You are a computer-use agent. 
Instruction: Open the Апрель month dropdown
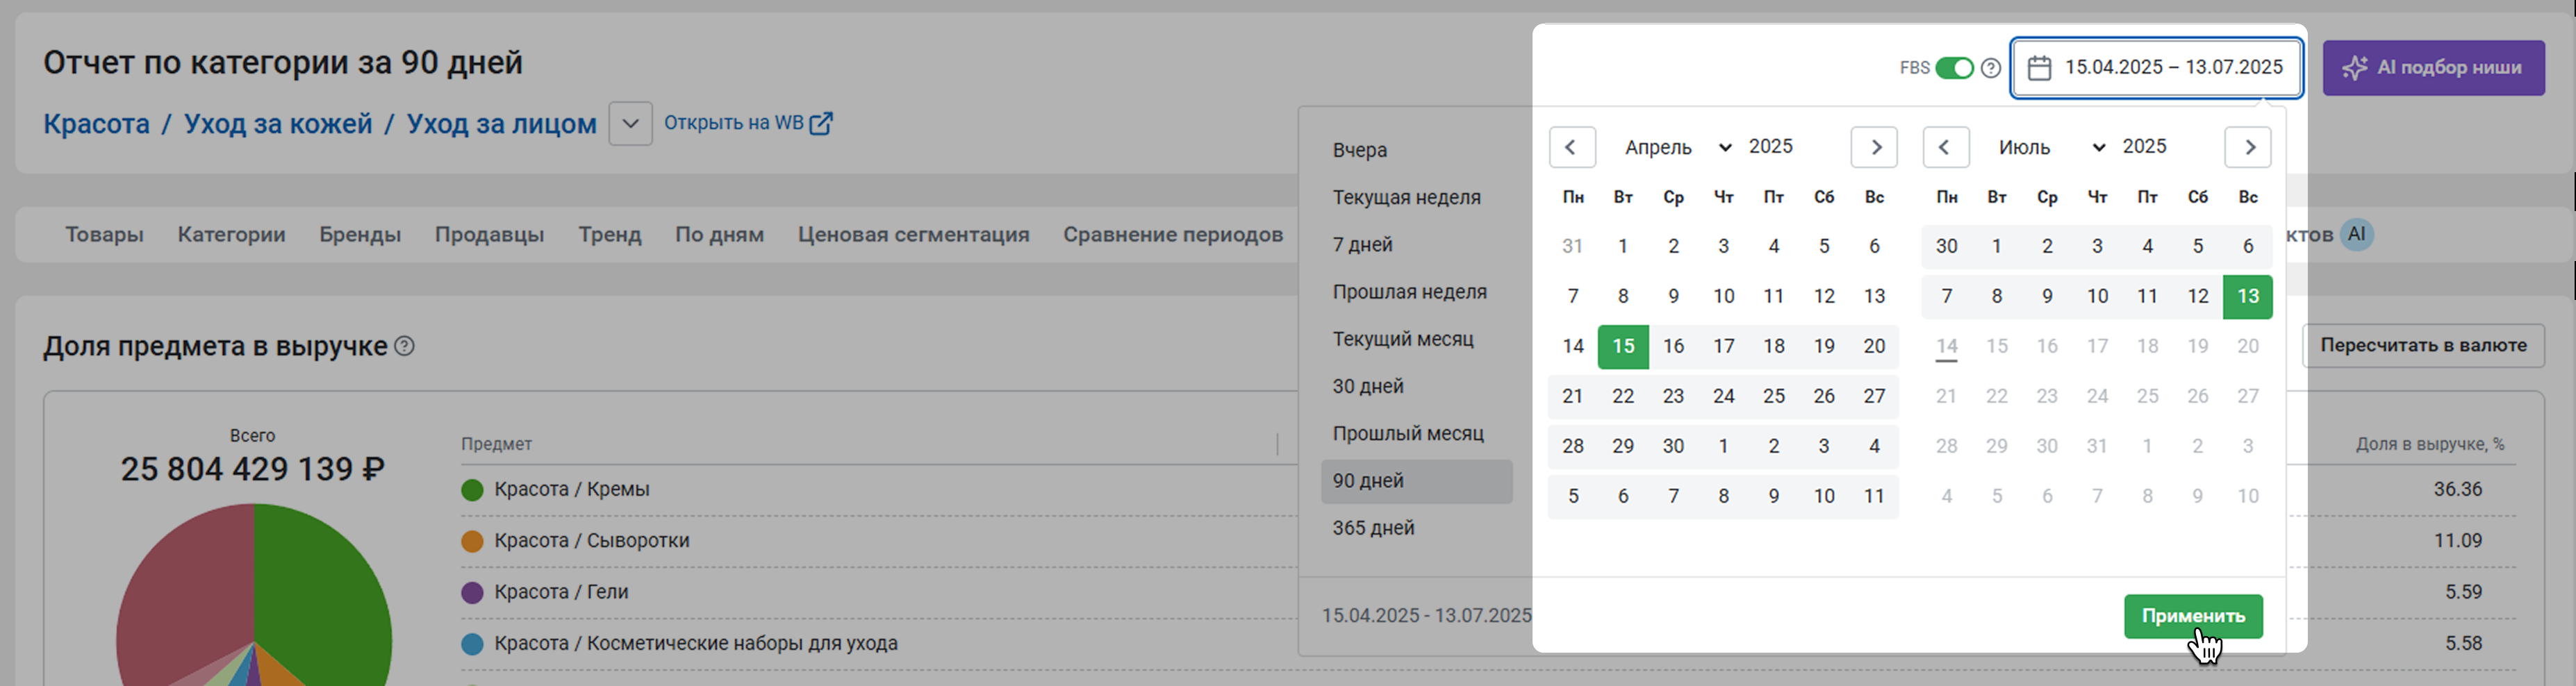pyautogui.click(x=1677, y=147)
